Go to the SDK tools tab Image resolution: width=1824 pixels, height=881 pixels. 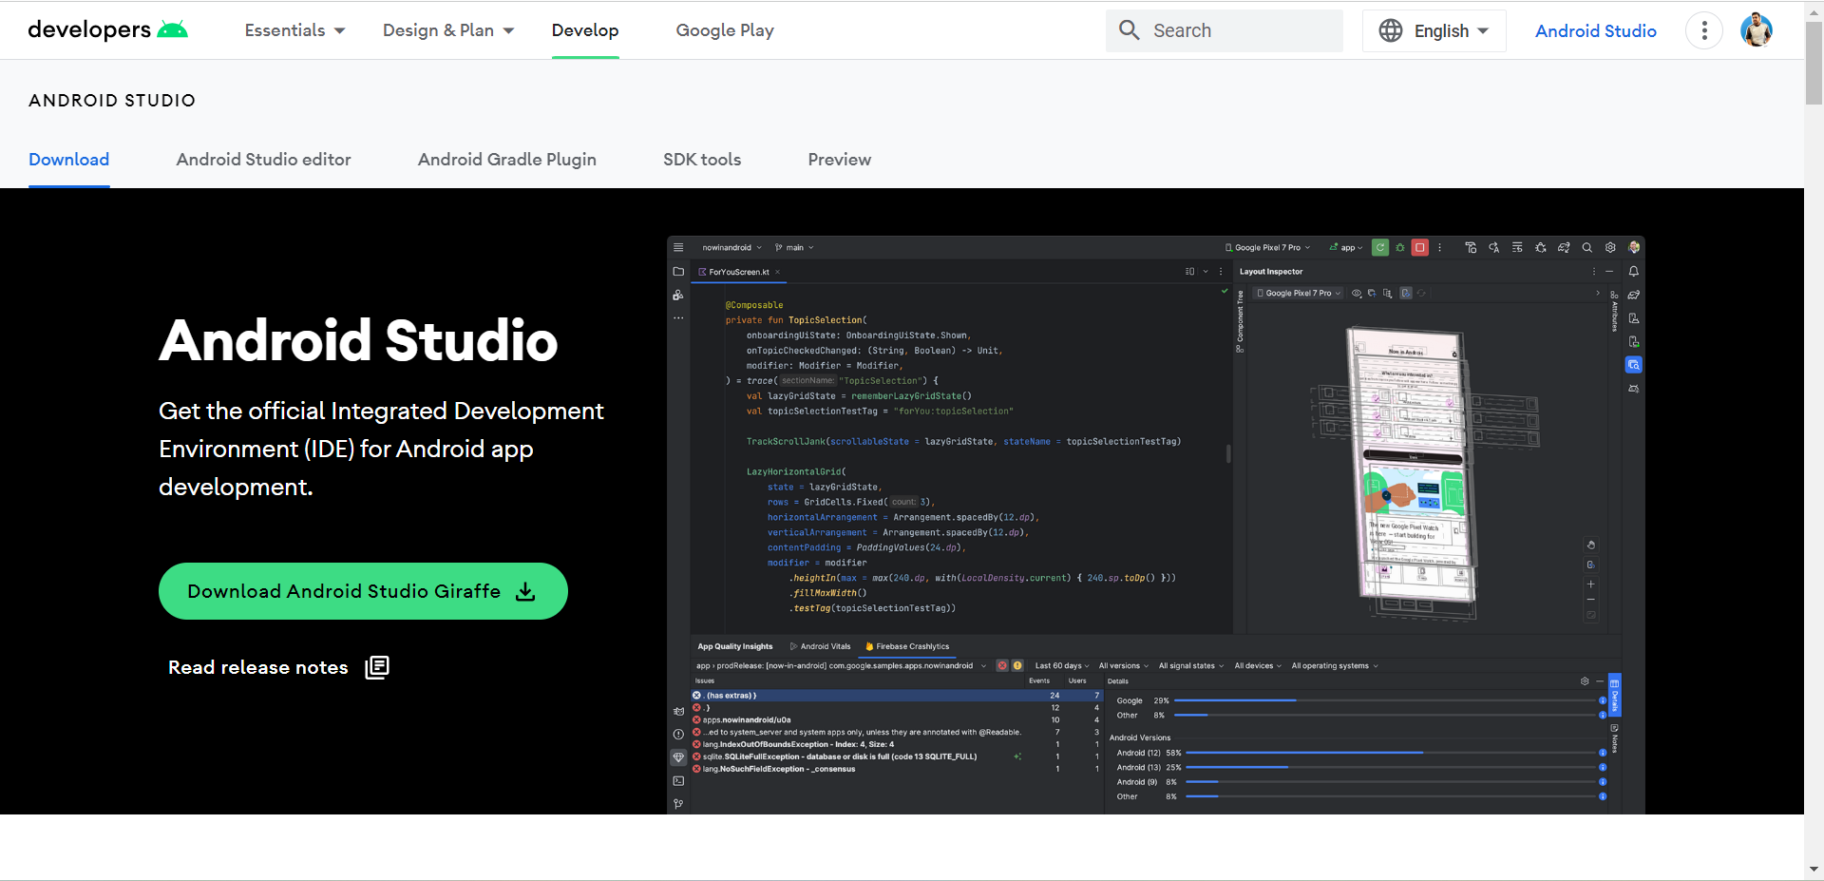click(x=702, y=160)
